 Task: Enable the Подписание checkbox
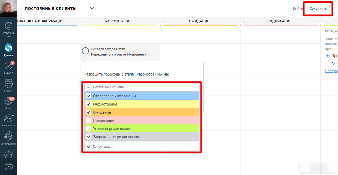[89, 120]
